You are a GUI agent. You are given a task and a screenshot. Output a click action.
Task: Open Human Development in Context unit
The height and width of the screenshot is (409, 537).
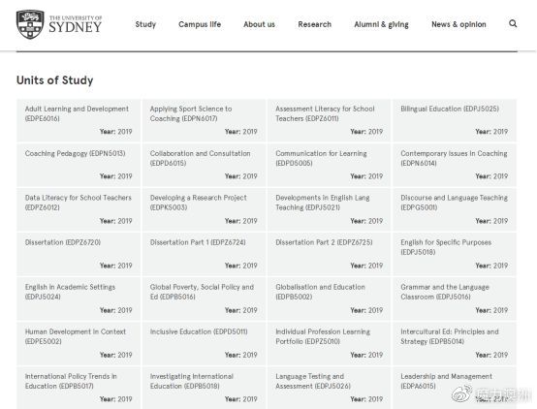point(79,343)
